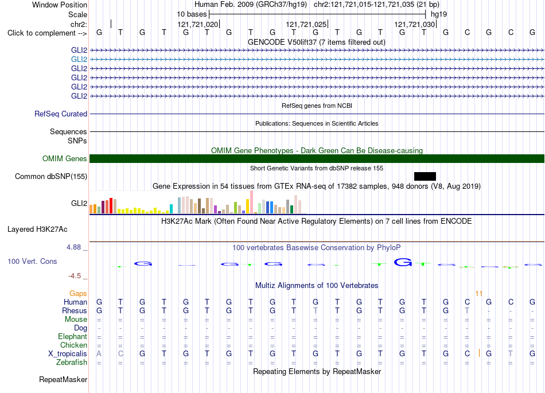545x393 pixels.
Task: Select the Chicken alignment row label
Action: 73,345
